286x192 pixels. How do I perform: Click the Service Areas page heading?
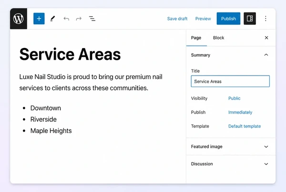point(70,54)
